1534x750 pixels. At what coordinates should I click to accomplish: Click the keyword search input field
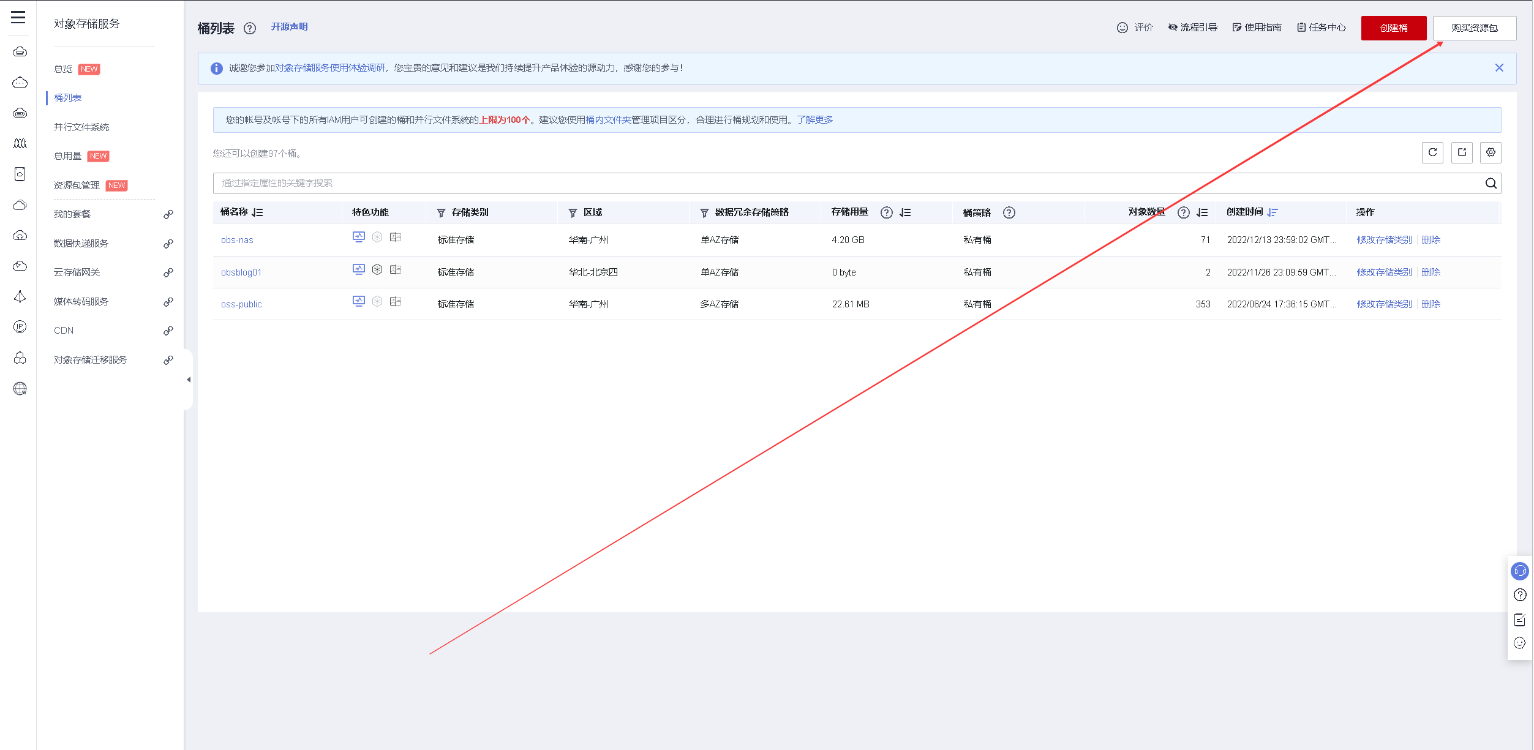tap(845, 183)
